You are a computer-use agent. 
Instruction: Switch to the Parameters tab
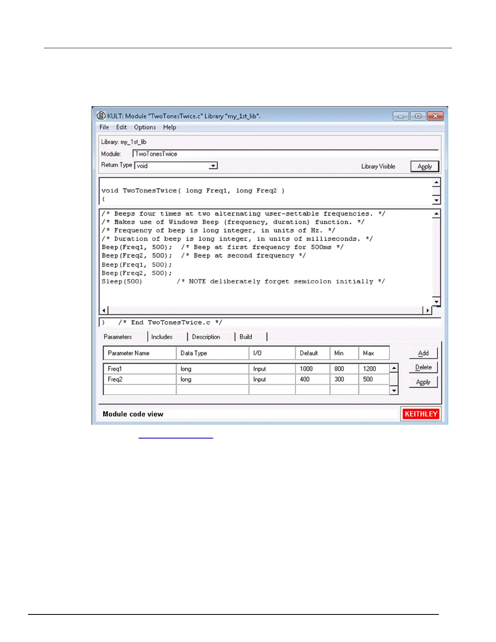pos(118,337)
